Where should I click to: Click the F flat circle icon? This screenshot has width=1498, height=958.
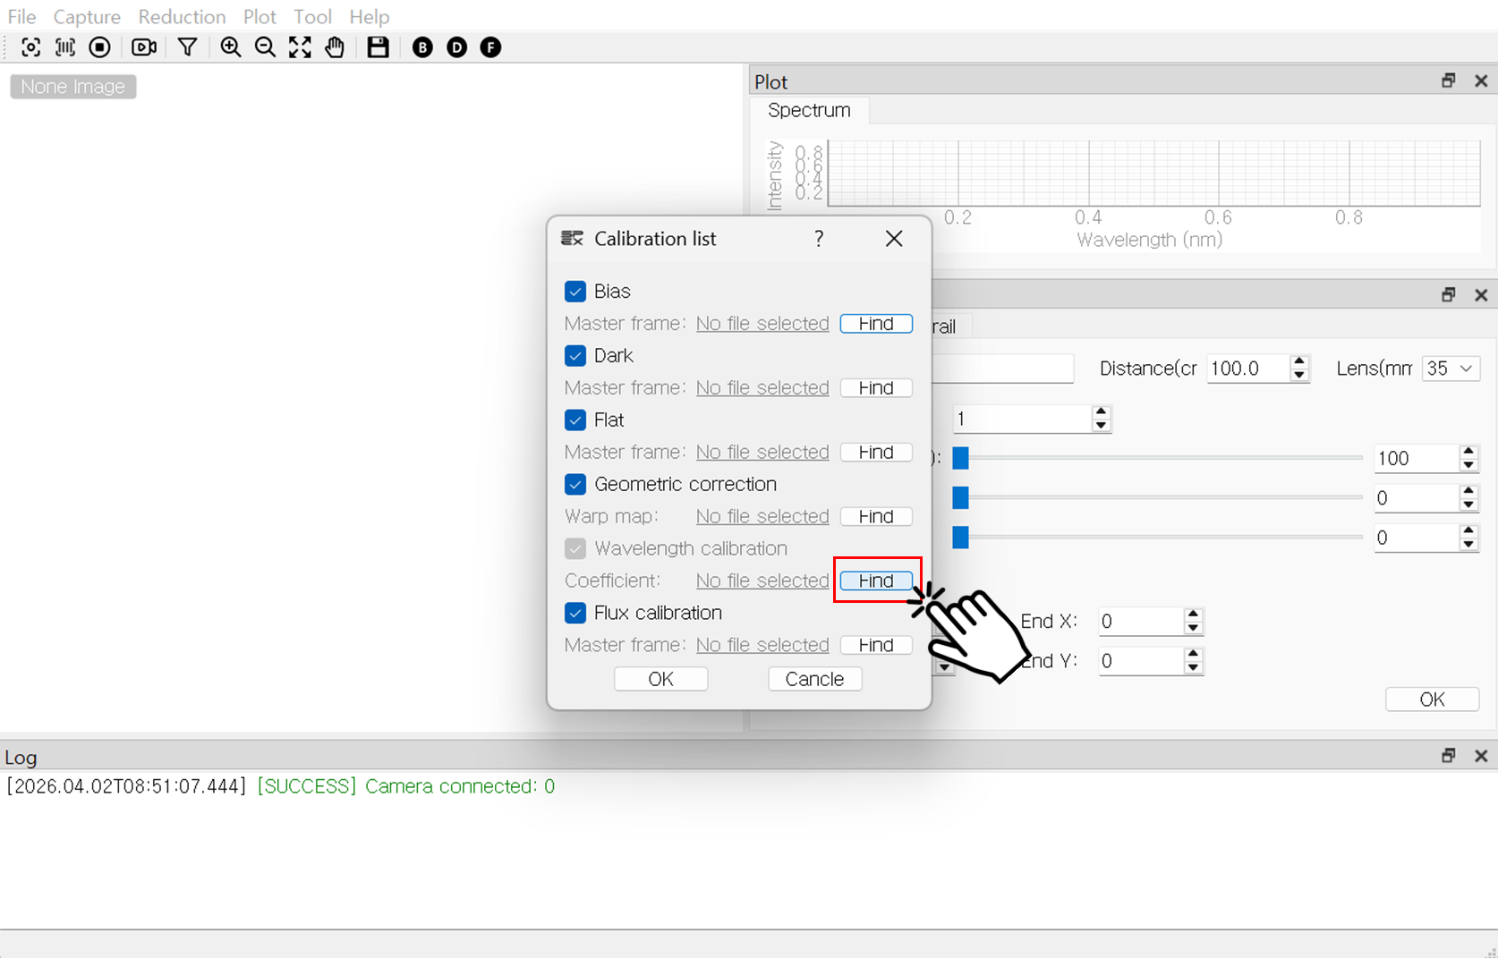[490, 47]
